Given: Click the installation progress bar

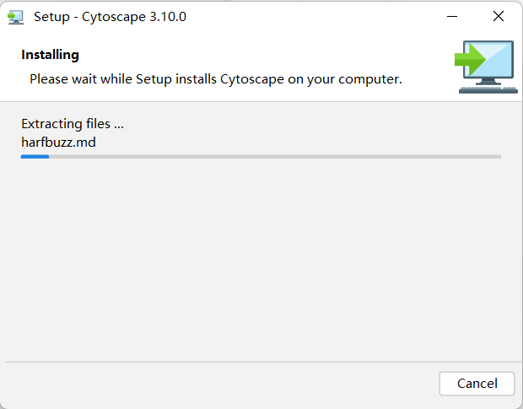Looking at the screenshot, I should click(x=261, y=156).
